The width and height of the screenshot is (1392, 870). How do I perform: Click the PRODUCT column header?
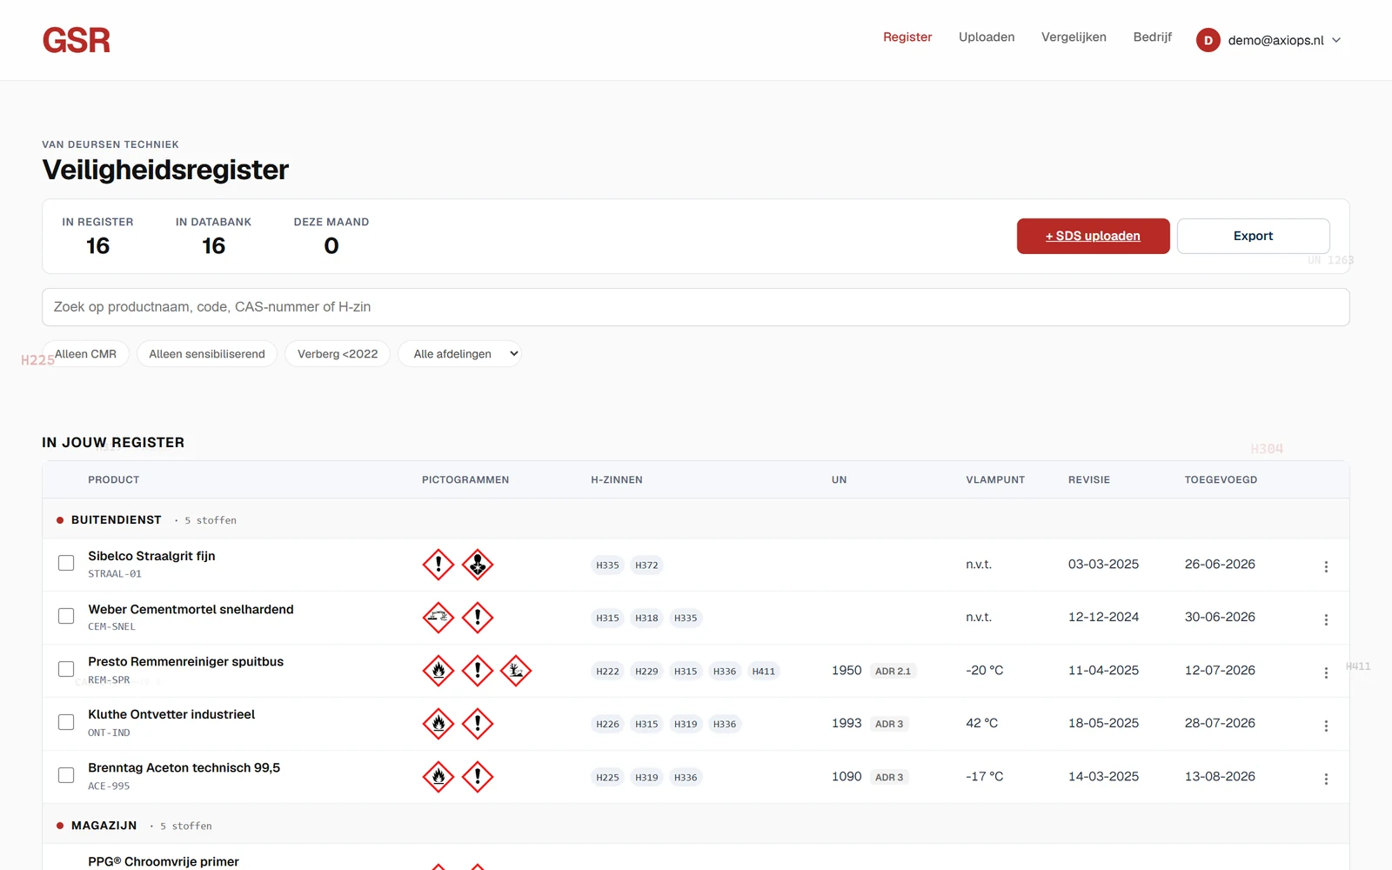click(x=113, y=479)
